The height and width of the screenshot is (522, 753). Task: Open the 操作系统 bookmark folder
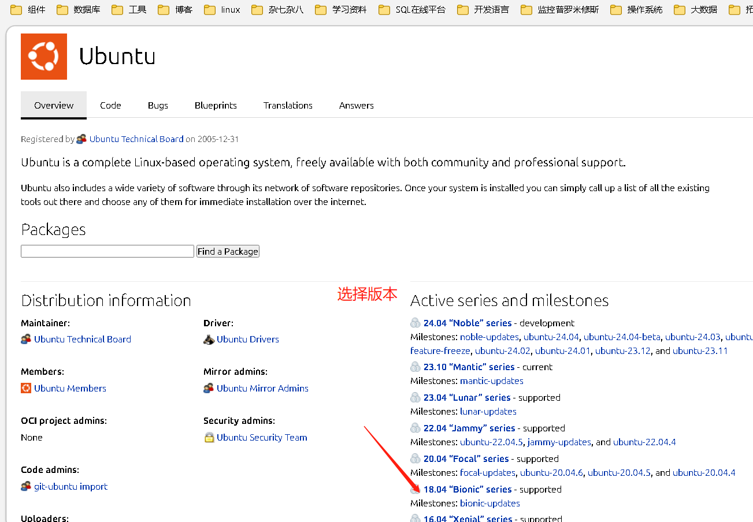[637, 10]
